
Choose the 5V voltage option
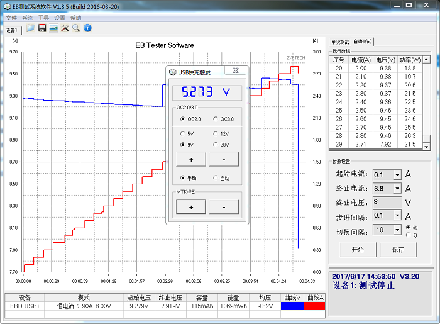pos(182,133)
